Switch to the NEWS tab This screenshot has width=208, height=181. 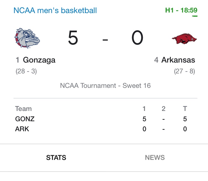pos(155,158)
